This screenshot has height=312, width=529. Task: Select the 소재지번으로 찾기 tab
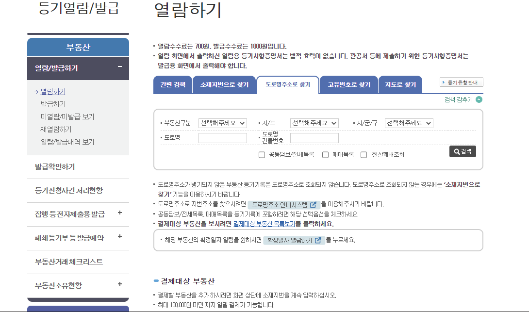tap(224, 84)
